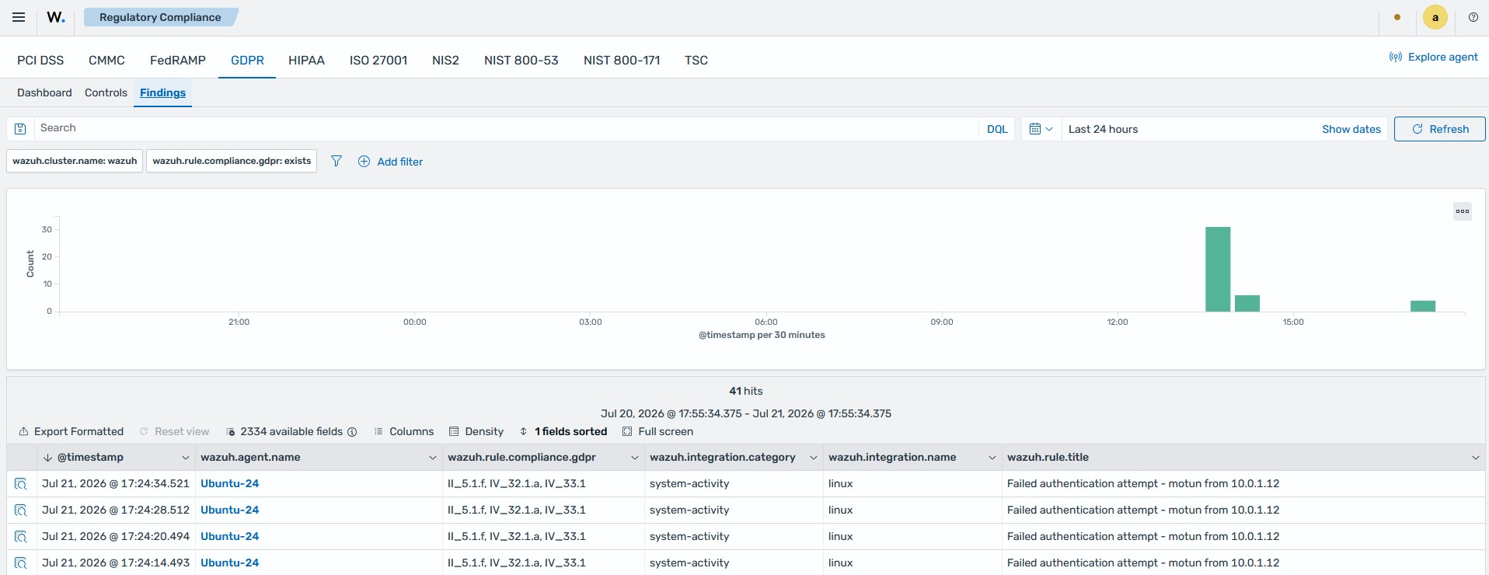Click the Regulatory Compliance breadcrumb
Screen dimensions: 1489x575
point(160,17)
